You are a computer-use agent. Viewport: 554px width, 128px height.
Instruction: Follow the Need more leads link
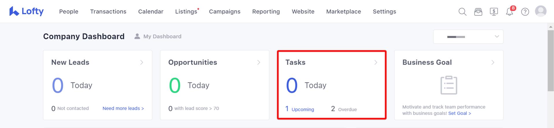pyautogui.click(x=123, y=108)
